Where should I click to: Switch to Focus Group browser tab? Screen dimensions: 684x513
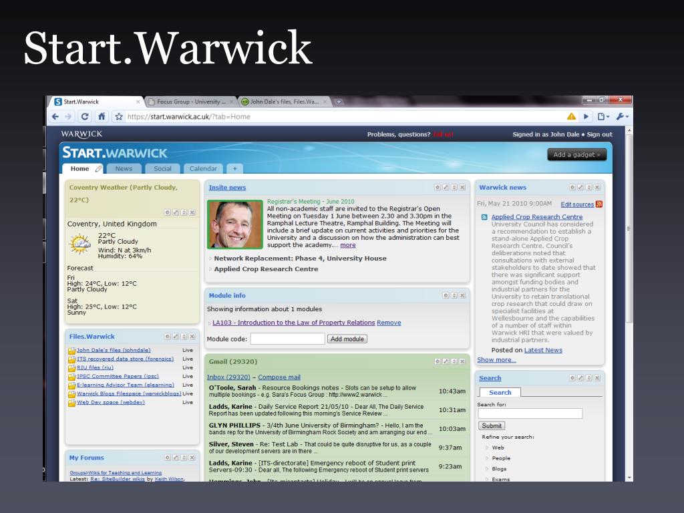(190, 102)
